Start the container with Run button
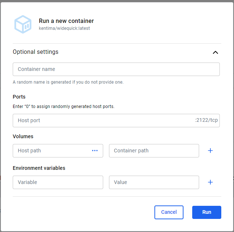The image size is (234, 232). pos(206,212)
